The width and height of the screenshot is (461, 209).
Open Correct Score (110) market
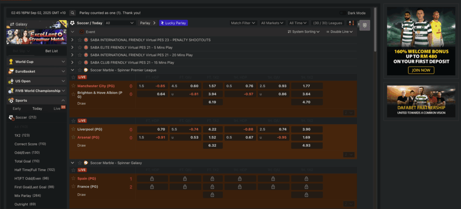point(30,144)
